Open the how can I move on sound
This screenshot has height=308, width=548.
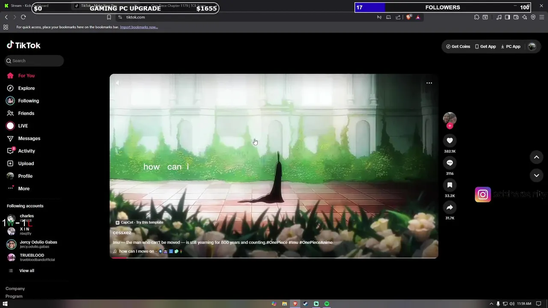coord(148,252)
